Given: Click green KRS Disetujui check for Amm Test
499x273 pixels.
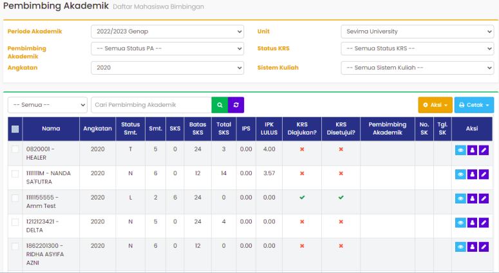Looking at the screenshot, I should pyautogui.click(x=341, y=198).
